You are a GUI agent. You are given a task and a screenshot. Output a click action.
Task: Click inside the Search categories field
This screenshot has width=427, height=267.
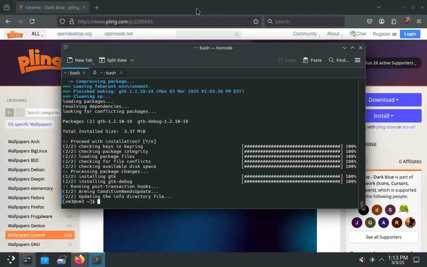coord(43,112)
